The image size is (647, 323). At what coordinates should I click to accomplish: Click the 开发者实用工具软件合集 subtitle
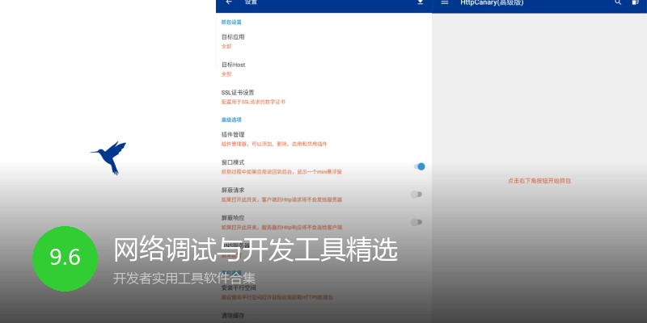point(184,278)
